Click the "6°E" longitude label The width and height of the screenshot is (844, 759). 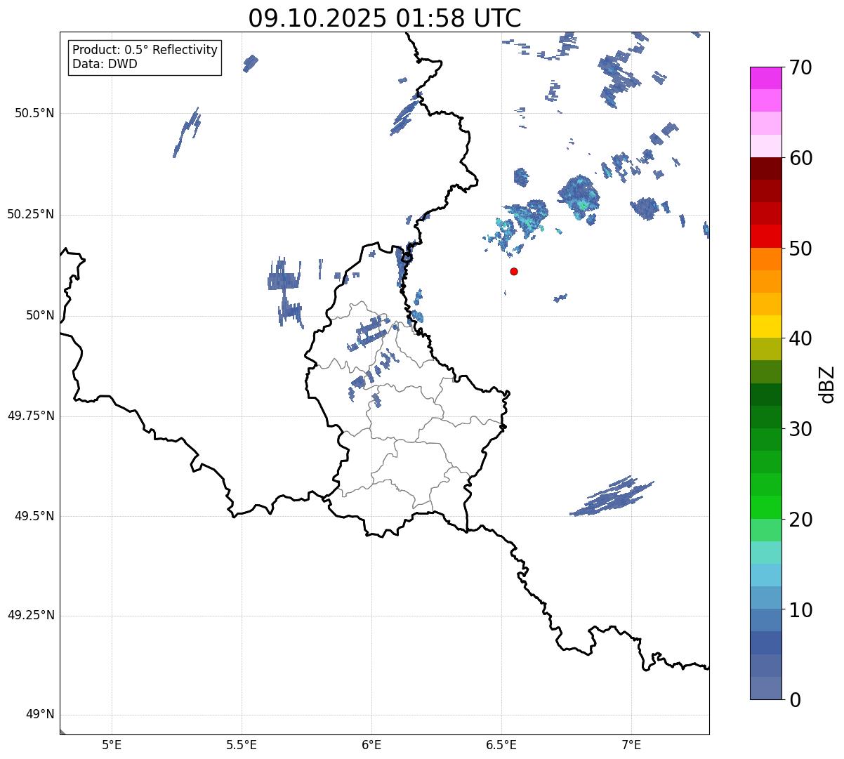pos(371,745)
